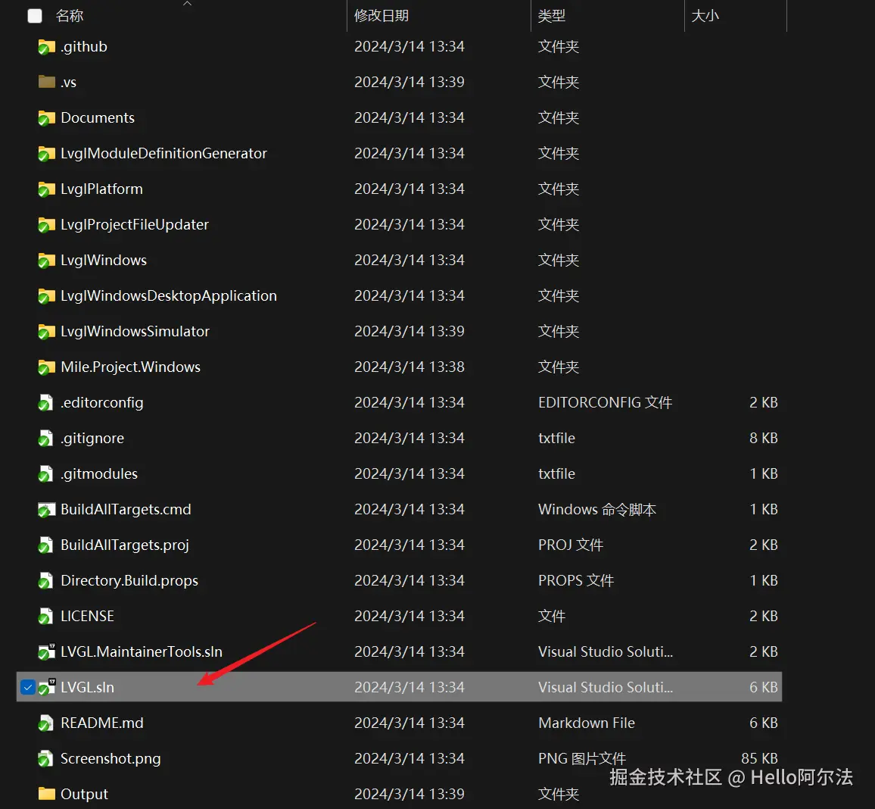The image size is (875, 809).
Task: Click the .vs folder icon
Action: pos(46,82)
